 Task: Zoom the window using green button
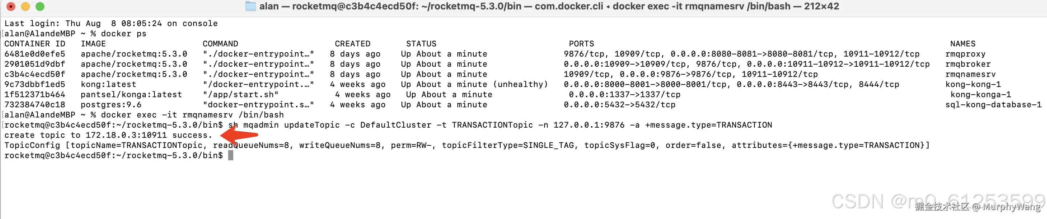40,7
